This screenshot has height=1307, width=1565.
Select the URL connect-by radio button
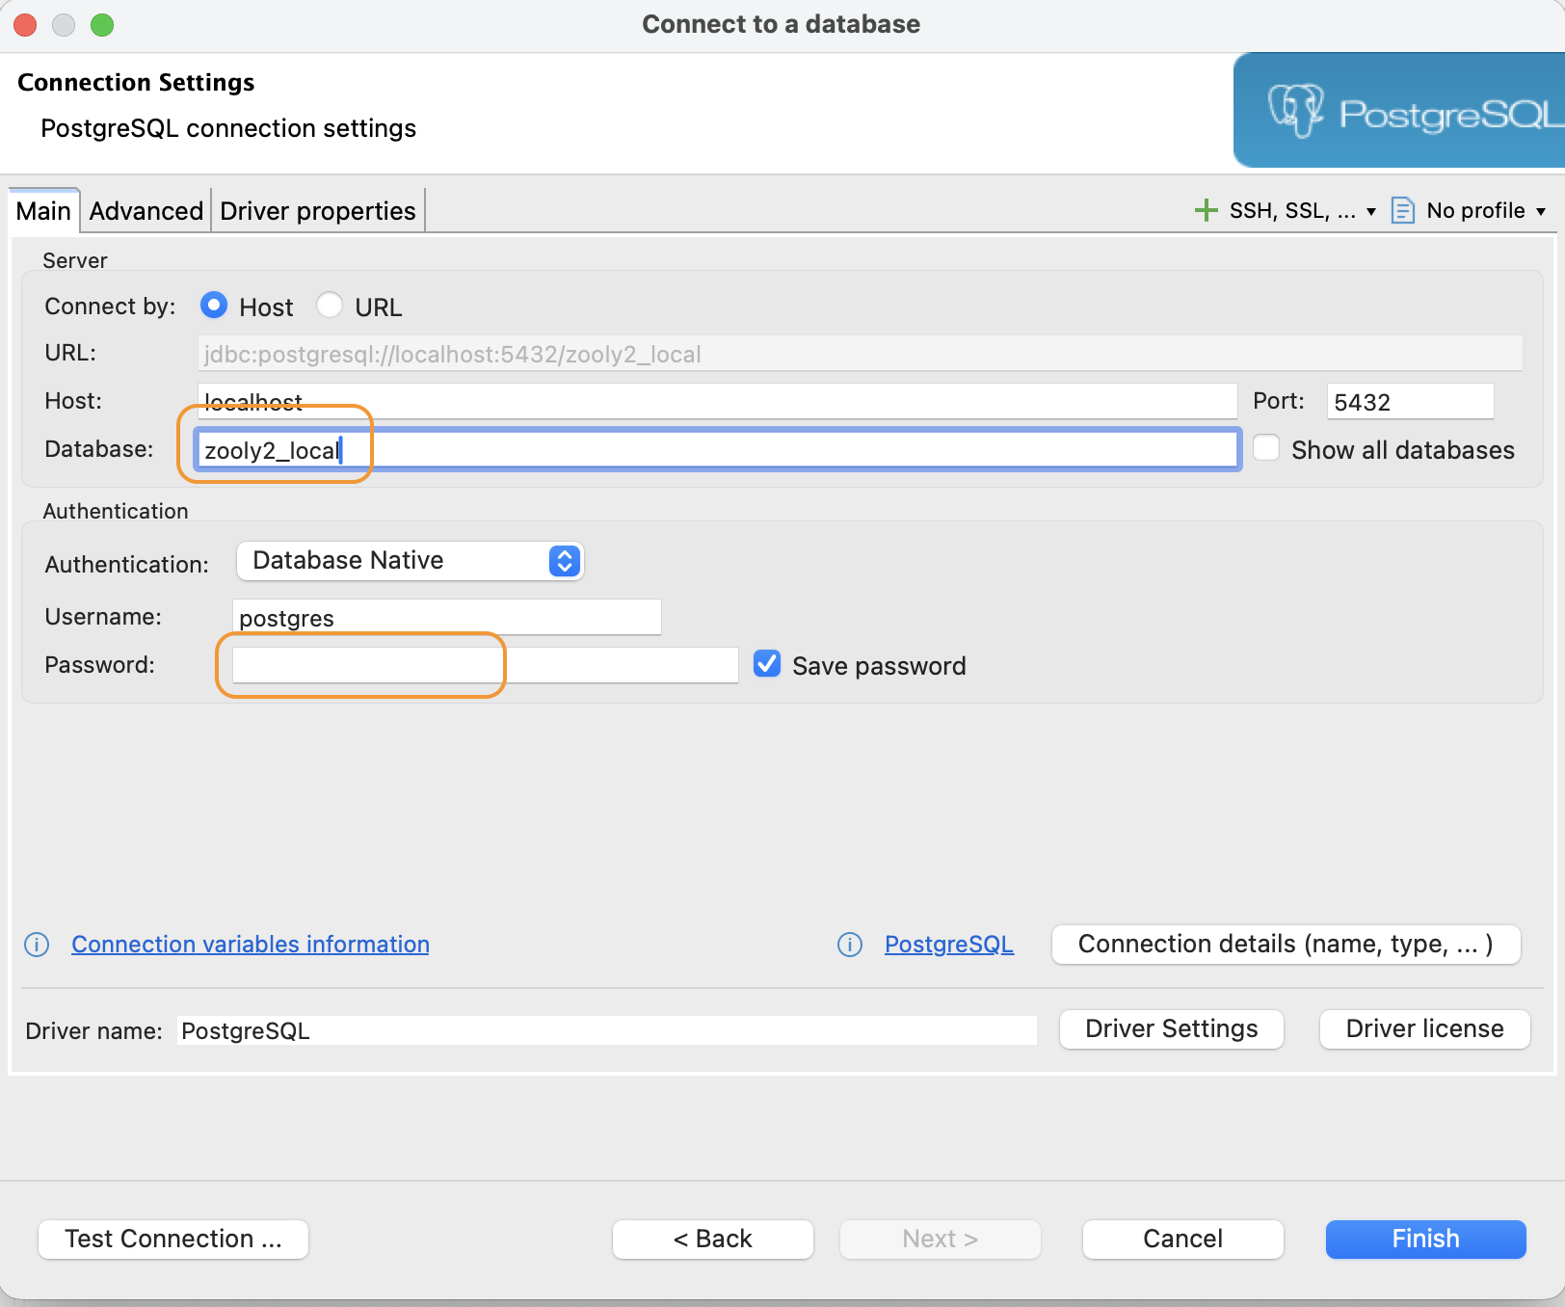(x=330, y=306)
